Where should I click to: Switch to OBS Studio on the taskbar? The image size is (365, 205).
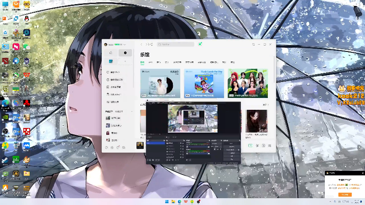click(x=198, y=201)
